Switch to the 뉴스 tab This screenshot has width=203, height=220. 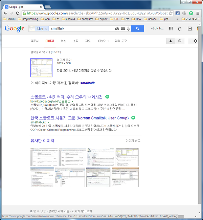[x=63, y=41]
